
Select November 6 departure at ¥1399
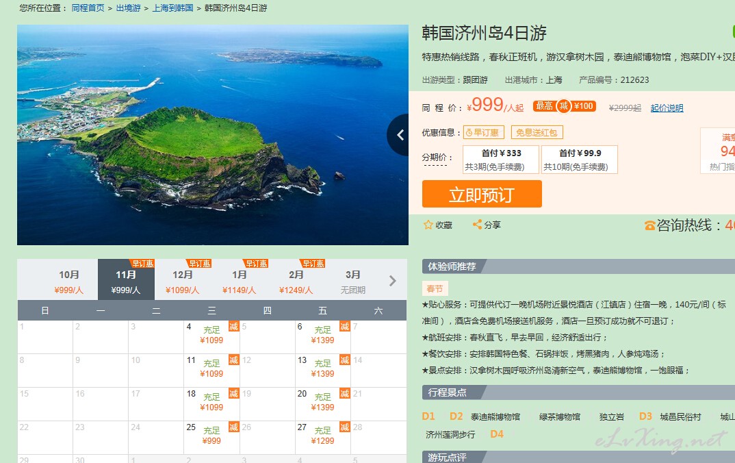[x=322, y=337]
